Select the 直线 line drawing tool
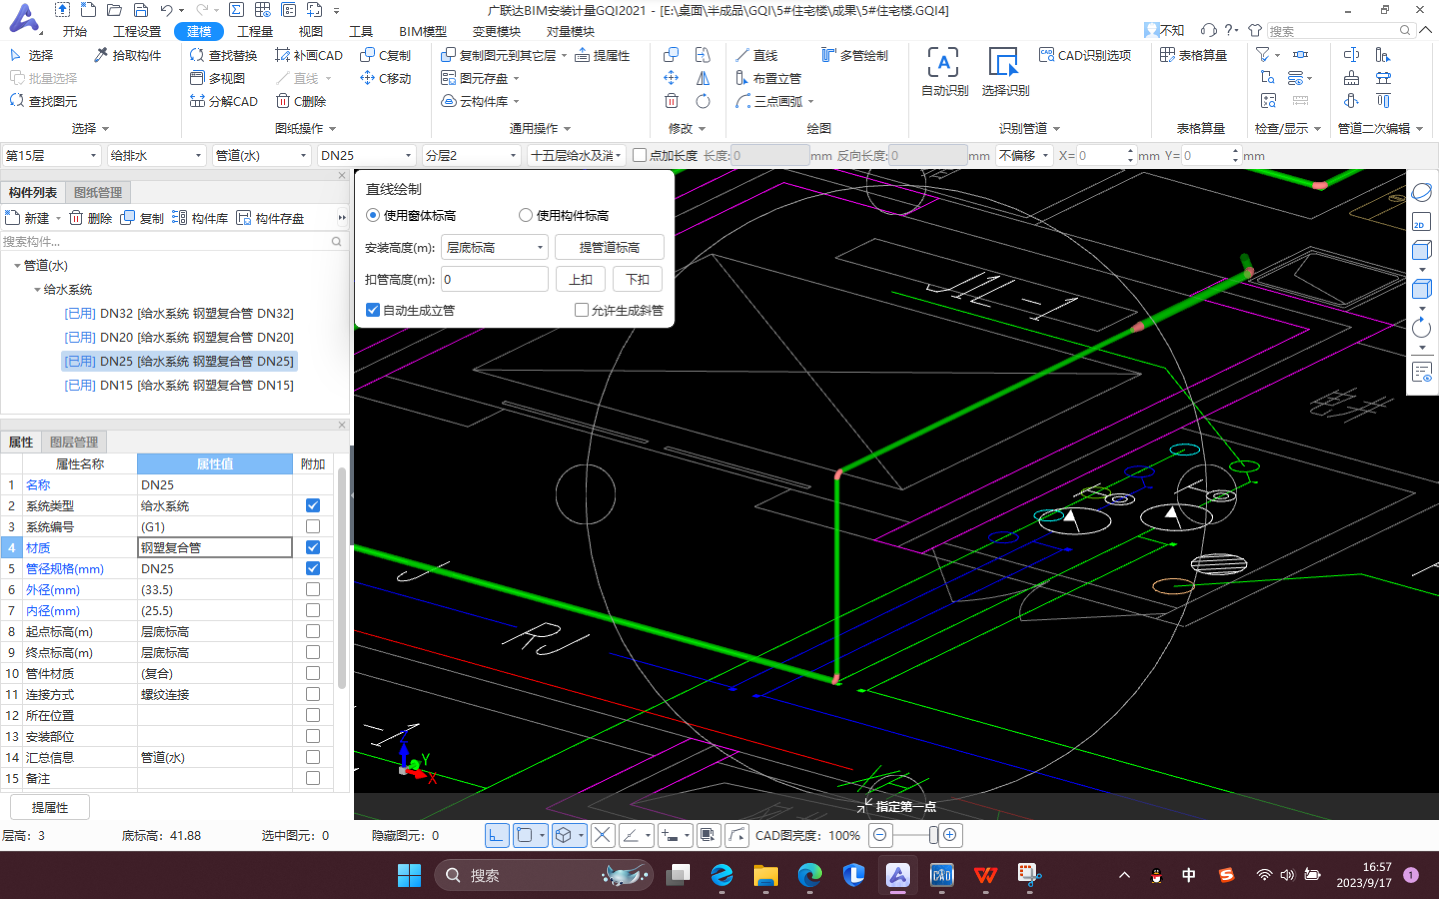Viewport: 1439px width, 899px height. point(756,55)
